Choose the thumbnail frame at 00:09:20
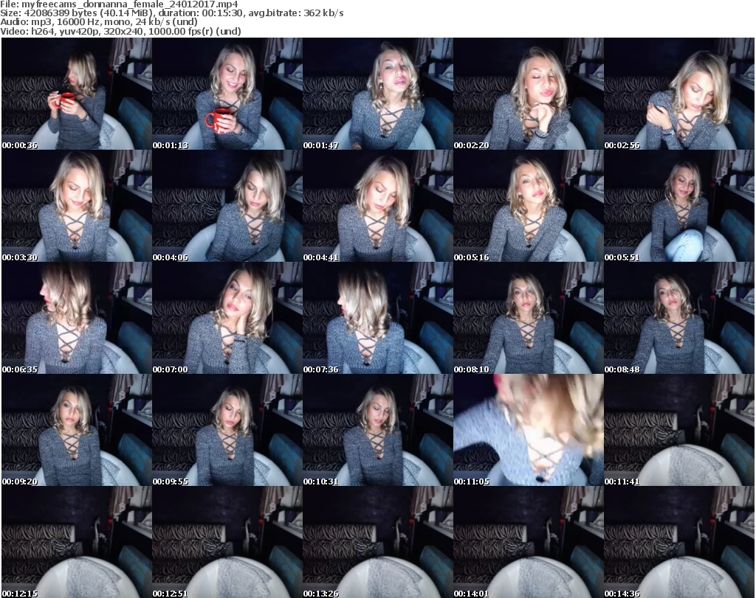756x598 pixels. coord(77,430)
